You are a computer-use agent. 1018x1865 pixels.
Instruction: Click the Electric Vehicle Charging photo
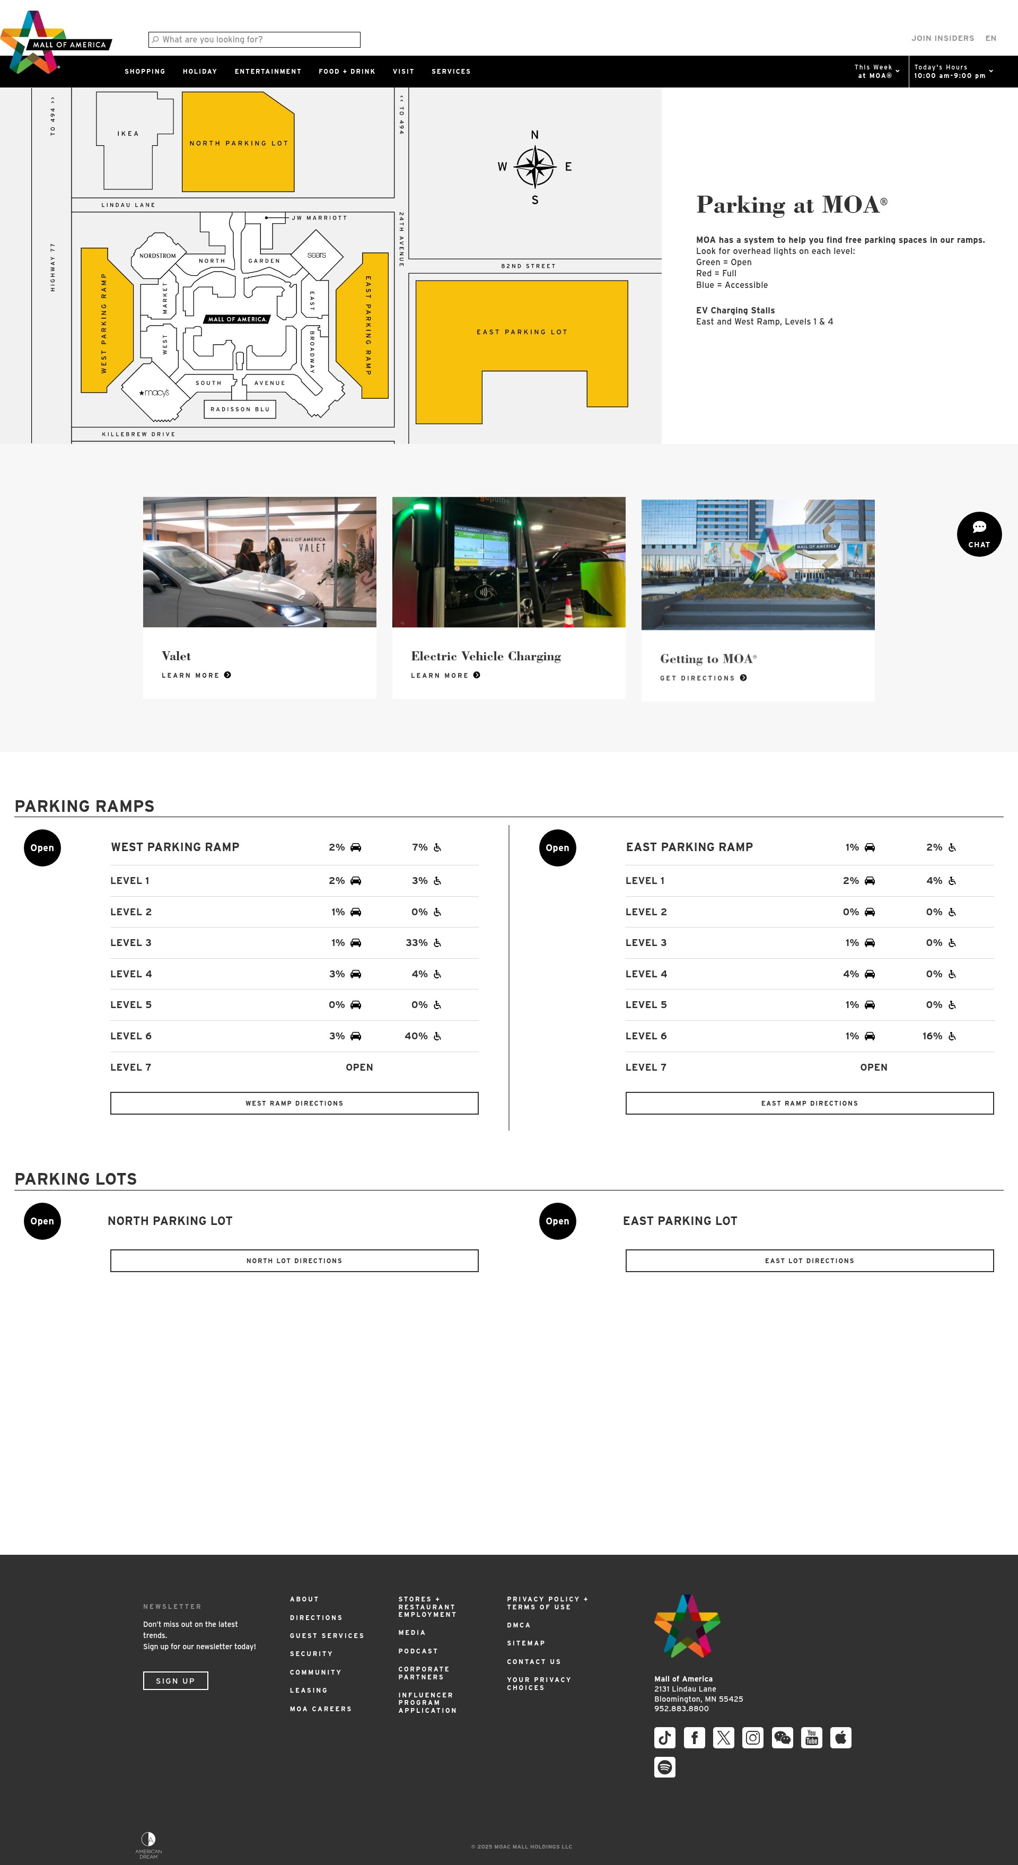(x=509, y=562)
